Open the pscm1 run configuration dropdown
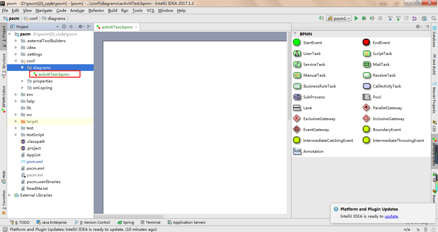 (x=339, y=19)
